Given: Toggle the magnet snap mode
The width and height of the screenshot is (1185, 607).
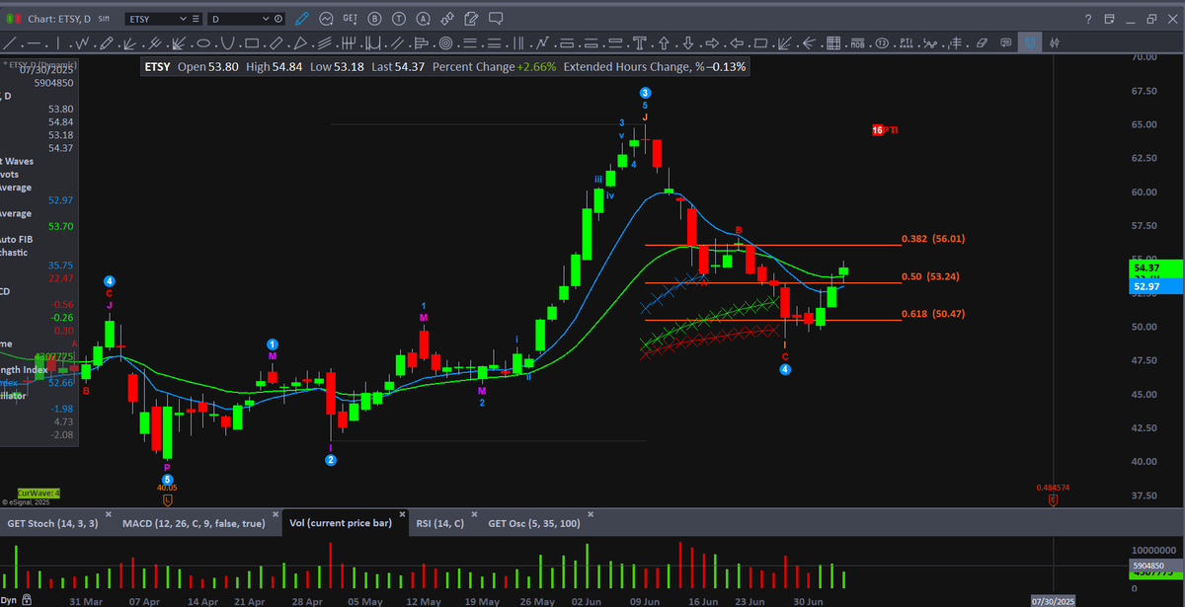Looking at the screenshot, I should (1030, 42).
